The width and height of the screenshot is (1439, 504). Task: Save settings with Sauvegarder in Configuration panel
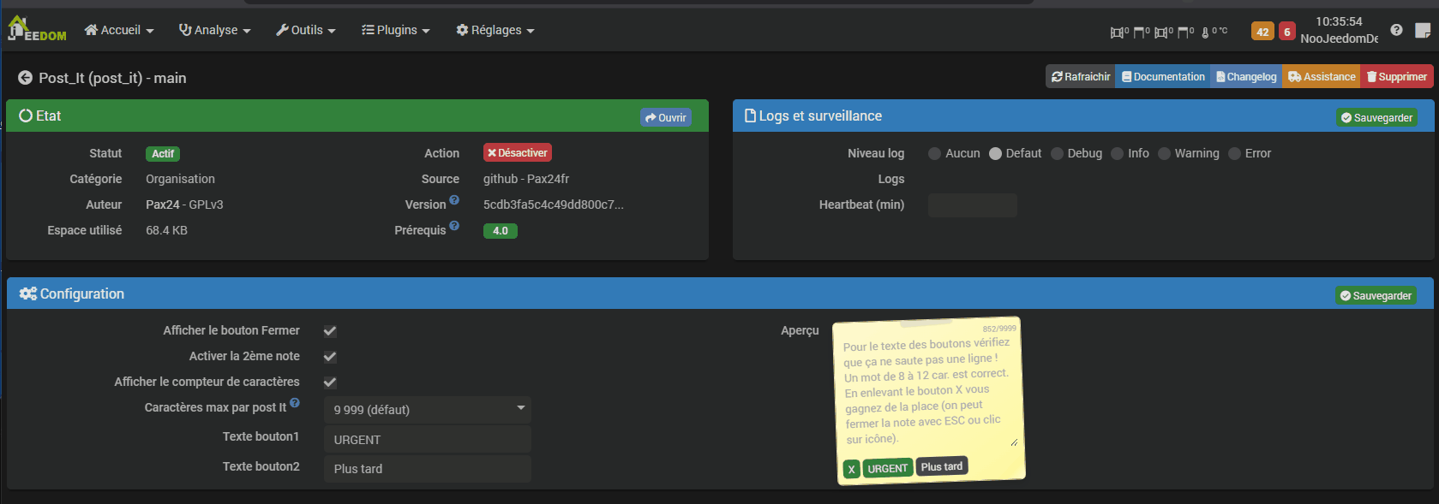tap(1376, 295)
